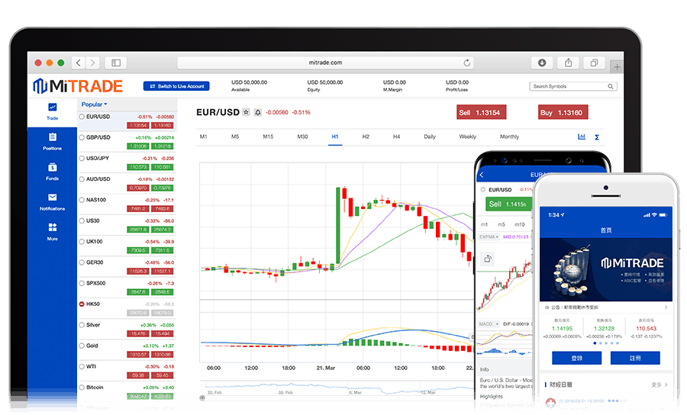Switch chart to Weekly timeframe
687x415 pixels.
tap(467, 137)
